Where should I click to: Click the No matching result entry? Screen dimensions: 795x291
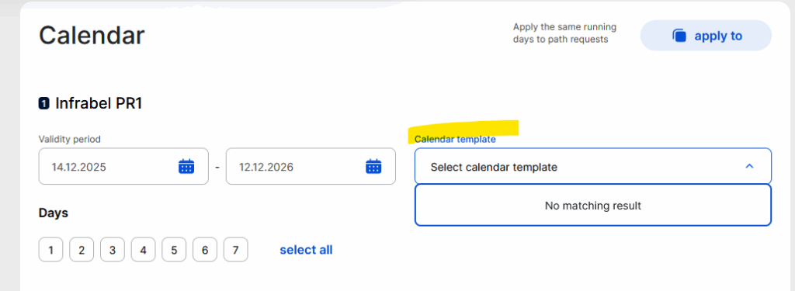[593, 206]
